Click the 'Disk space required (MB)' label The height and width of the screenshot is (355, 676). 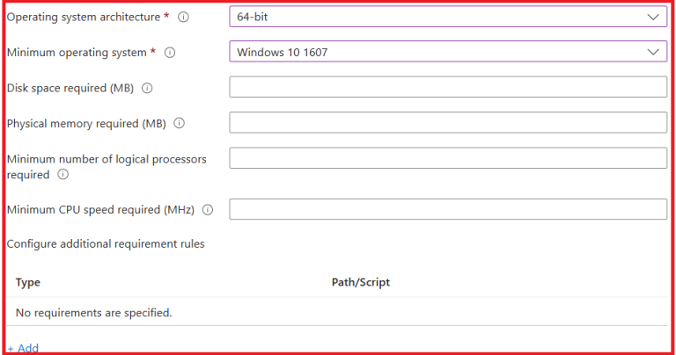[70, 88]
